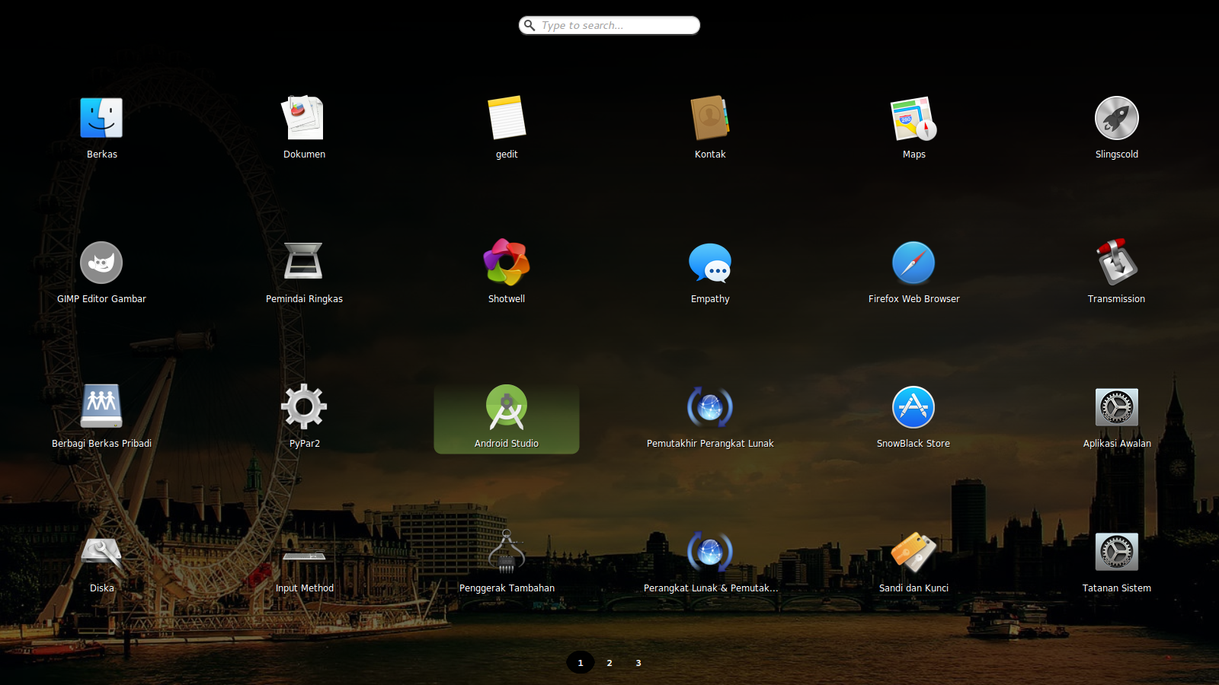
Task: Start Firefox Web Browser
Action: [913, 262]
